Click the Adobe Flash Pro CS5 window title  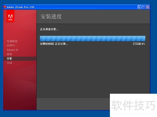[20, 7]
